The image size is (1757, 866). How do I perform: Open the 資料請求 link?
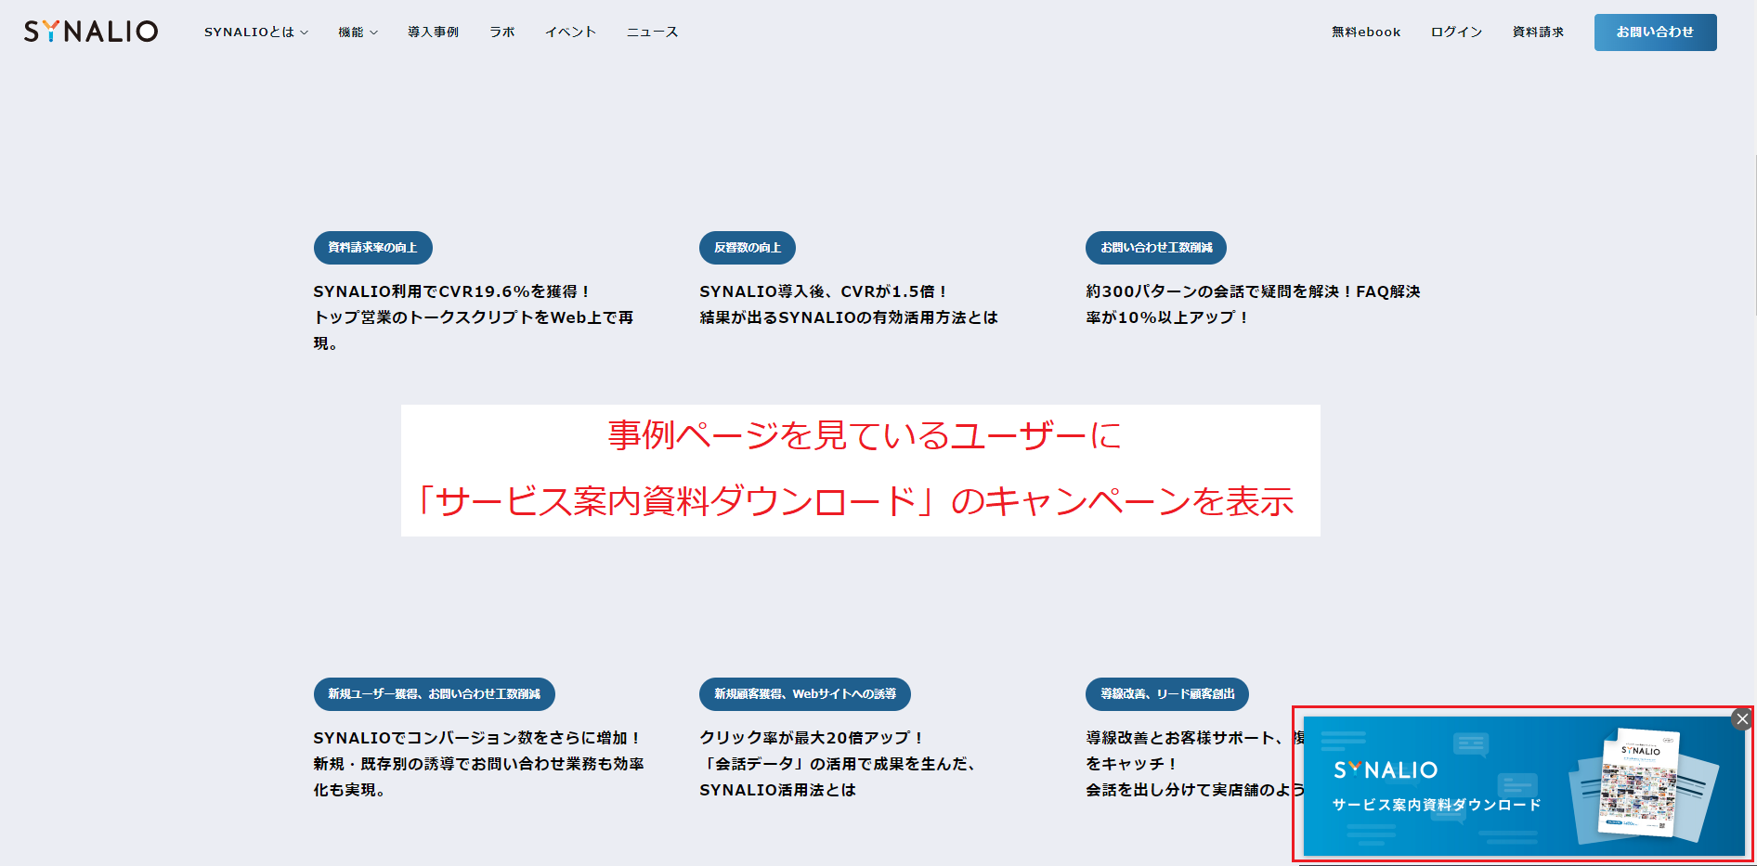(x=1538, y=32)
